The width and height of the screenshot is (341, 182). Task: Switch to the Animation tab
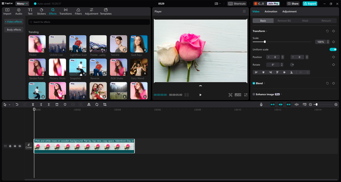[271, 11]
